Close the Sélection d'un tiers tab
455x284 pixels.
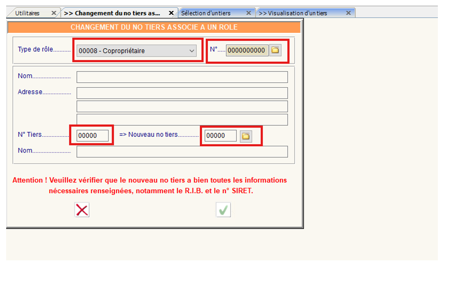pyautogui.click(x=248, y=13)
